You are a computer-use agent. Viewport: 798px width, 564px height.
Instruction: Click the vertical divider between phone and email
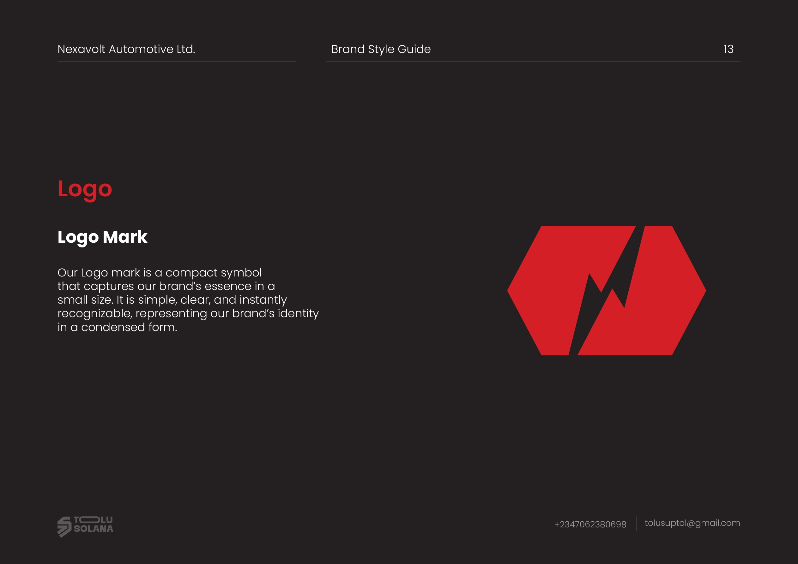pos(636,523)
